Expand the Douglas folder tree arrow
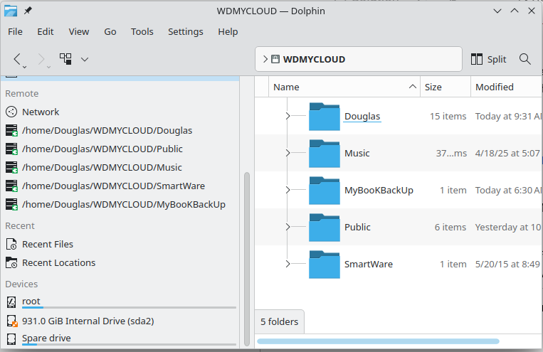The width and height of the screenshot is (543, 352). pyautogui.click(x=288, y=116)
